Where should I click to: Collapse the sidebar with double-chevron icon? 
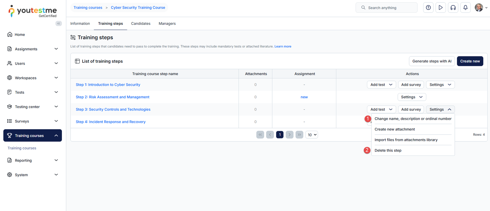pyautogui.click(x=58, y=24)
